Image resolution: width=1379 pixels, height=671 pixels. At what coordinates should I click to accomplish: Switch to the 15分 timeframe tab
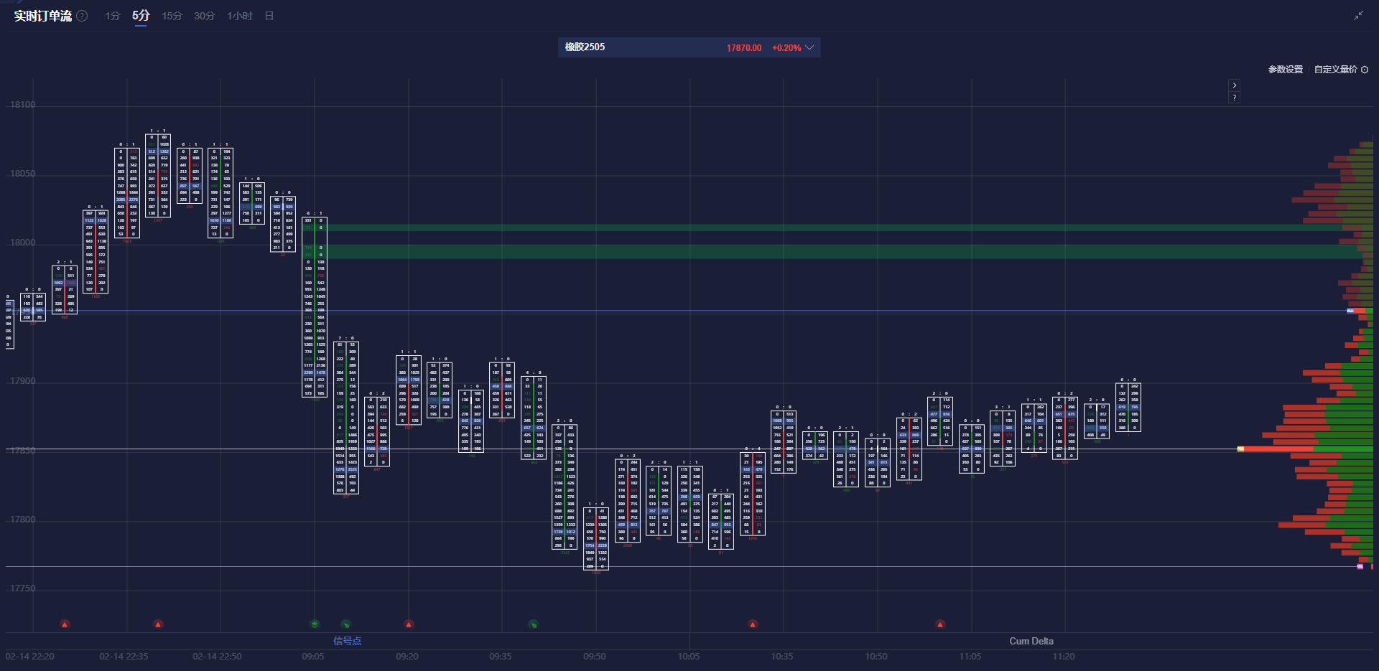point(172,15)
